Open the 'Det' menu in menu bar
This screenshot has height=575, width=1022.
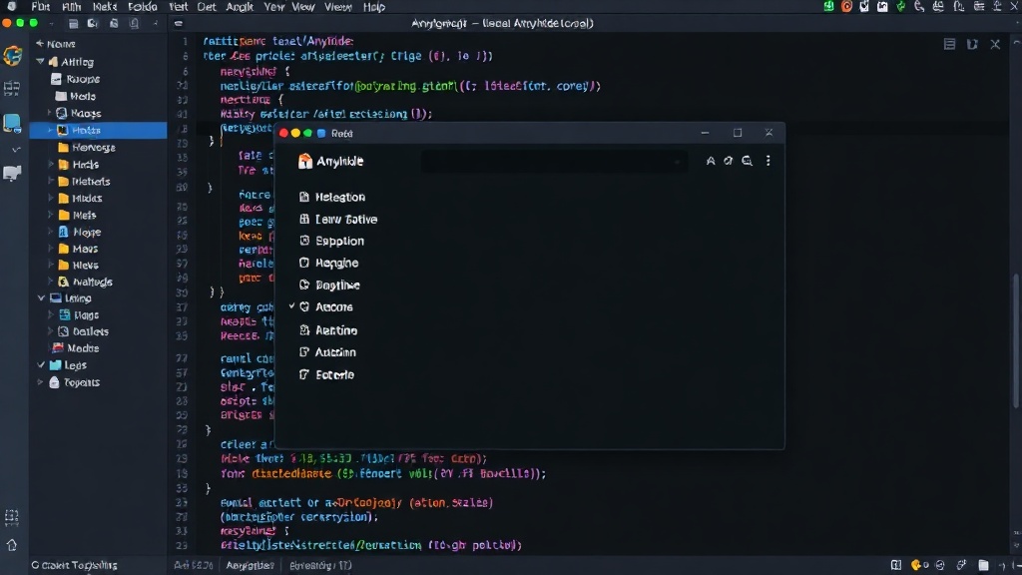(207, 7)
